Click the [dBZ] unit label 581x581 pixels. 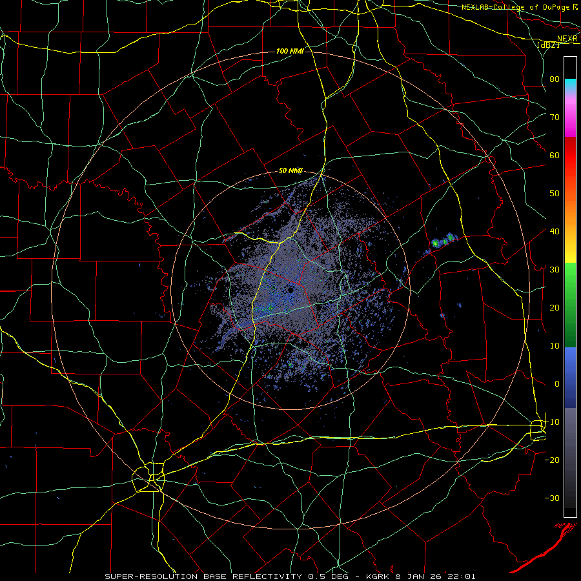548,45
